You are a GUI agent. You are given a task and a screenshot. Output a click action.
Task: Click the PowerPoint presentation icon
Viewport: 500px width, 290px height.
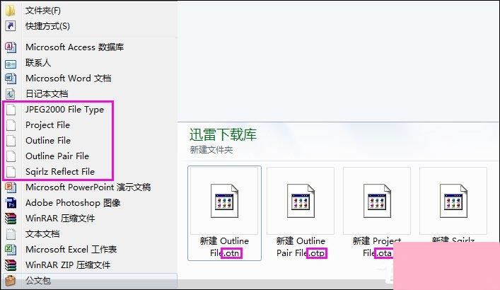tap(11, 187)
